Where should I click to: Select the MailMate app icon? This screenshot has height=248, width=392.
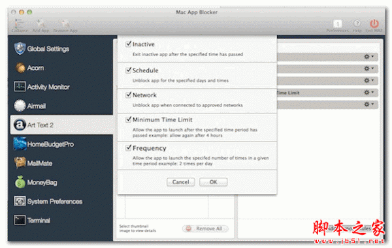20,163
